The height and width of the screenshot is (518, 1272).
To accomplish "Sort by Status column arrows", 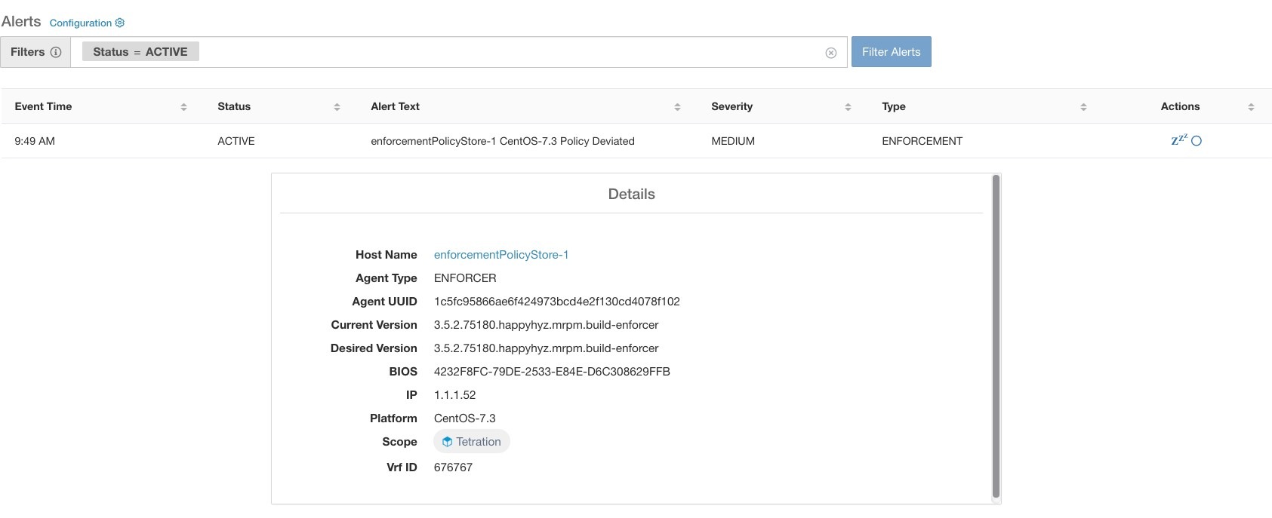I will click(x=337, y=107).
